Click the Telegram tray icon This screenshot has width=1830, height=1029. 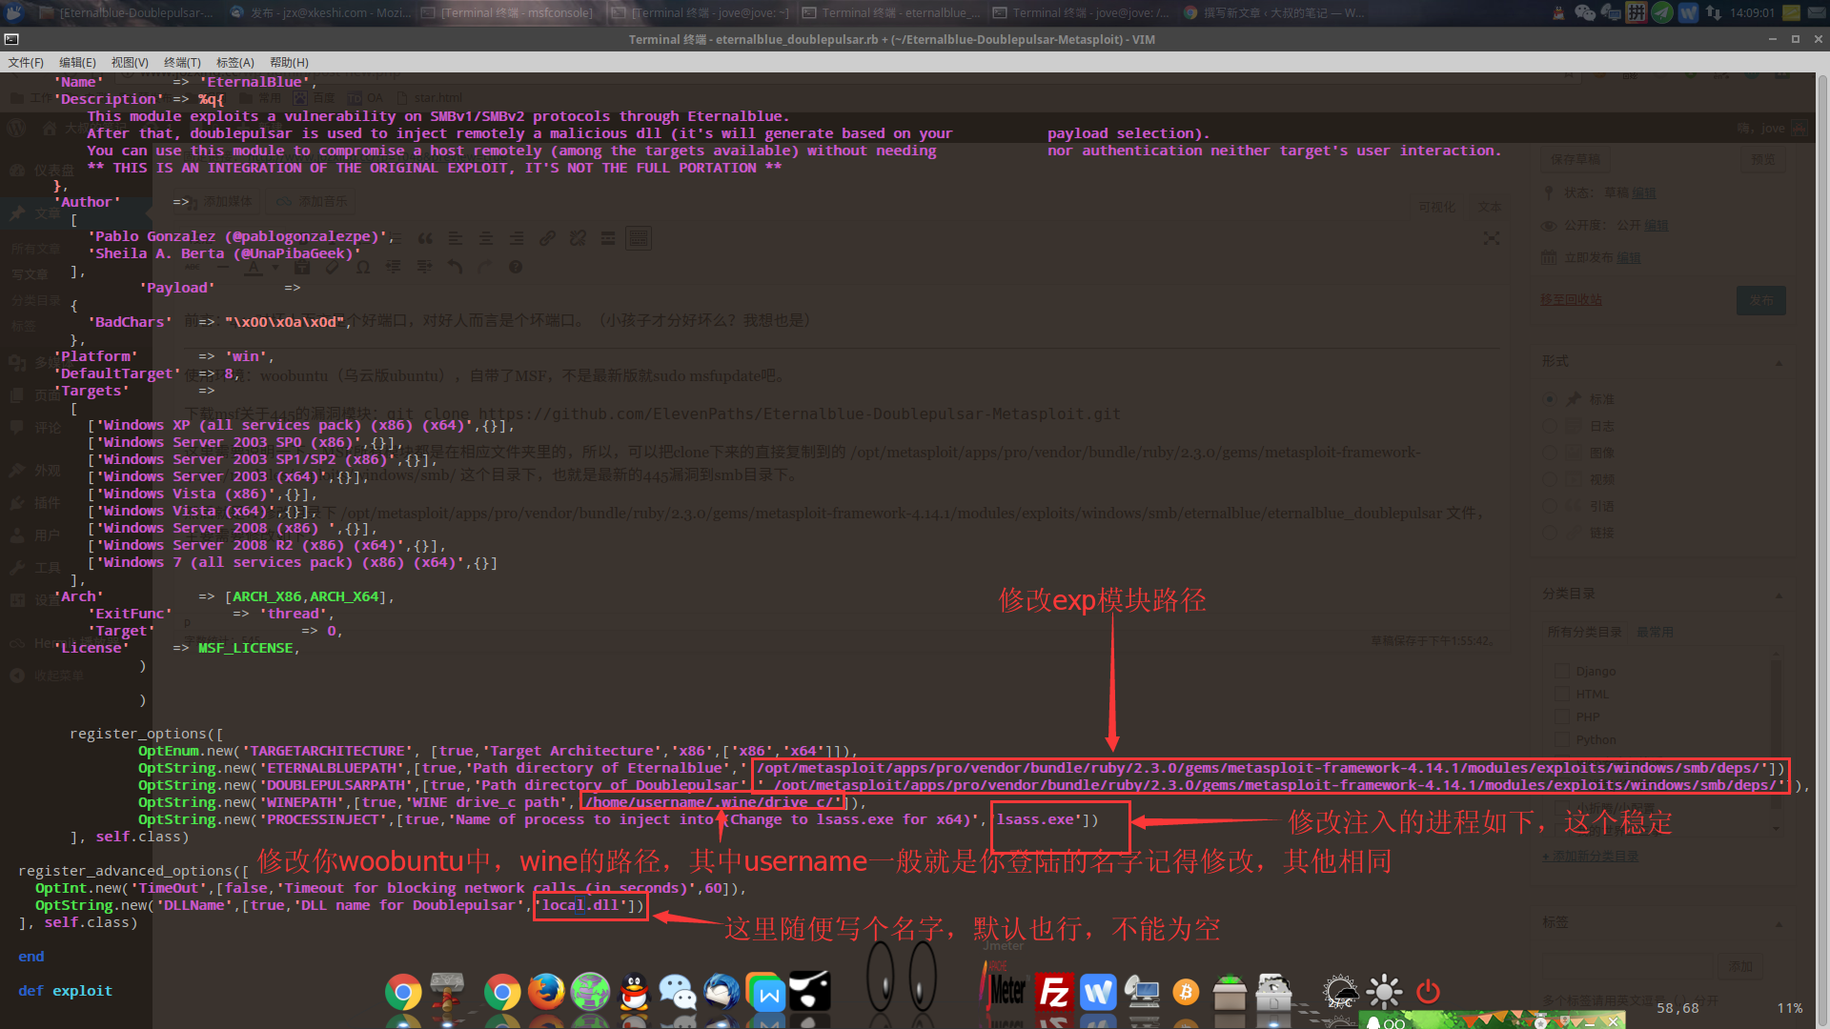1662,12
